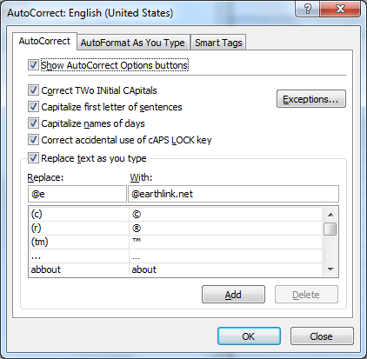Select the abbout entry in list
This screenshot has height=359, width=367.
[176, 269]
